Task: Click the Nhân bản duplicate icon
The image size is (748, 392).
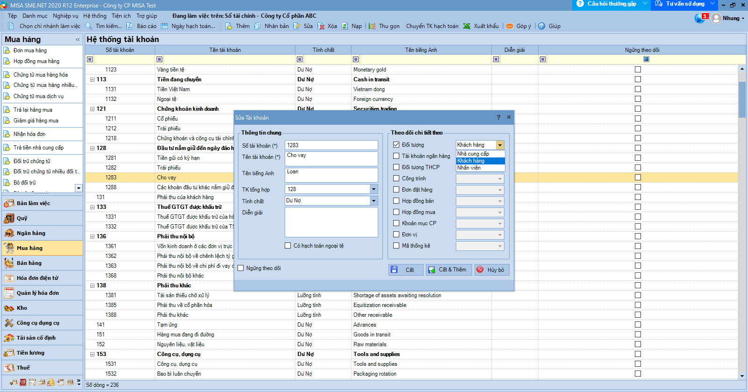Action: [258, 26]
